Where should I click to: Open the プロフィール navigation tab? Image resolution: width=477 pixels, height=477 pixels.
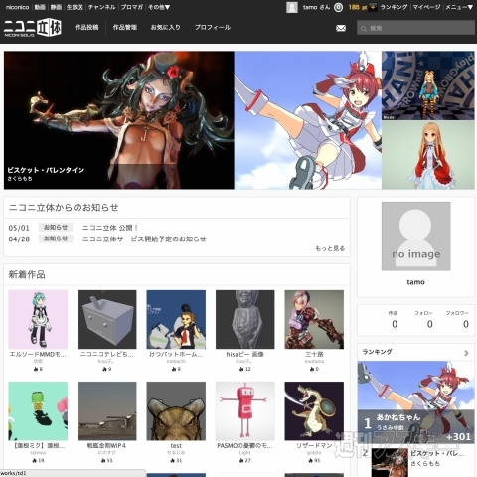click(213, 27)
